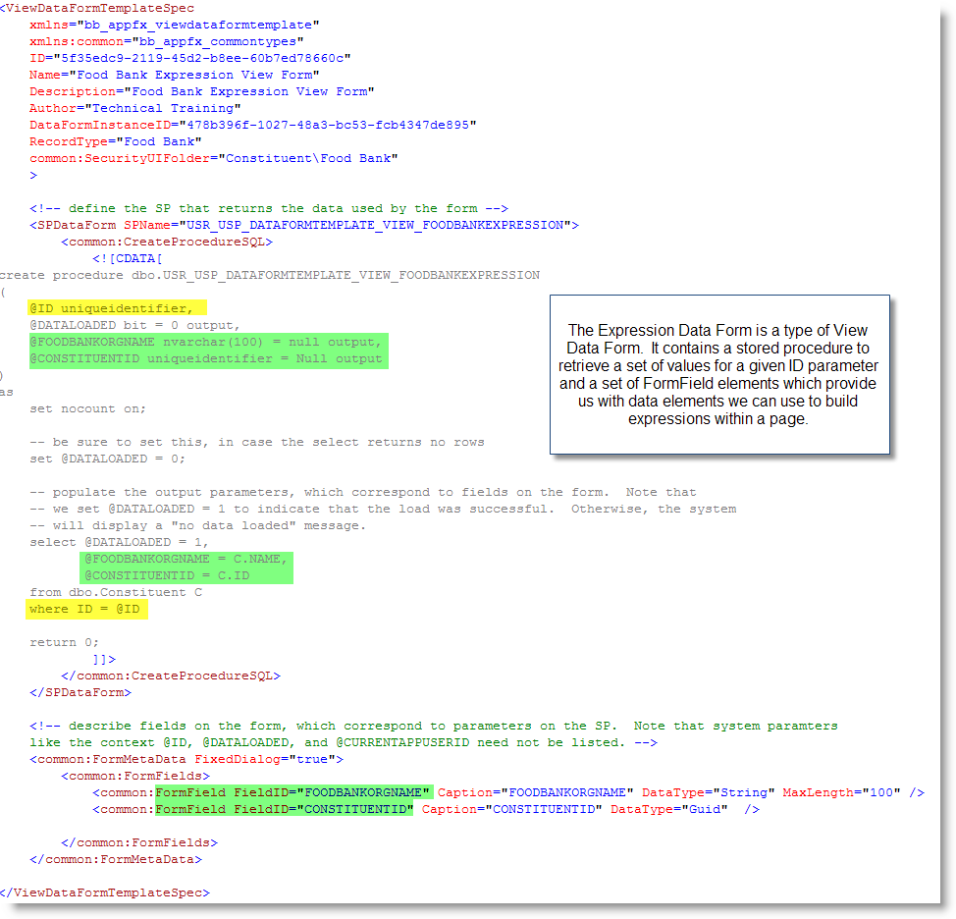Click the highlighted 'where ID = @ID' line
This screenshot has height=919, width=956.
pyautogui.click(x=84, y=609)
